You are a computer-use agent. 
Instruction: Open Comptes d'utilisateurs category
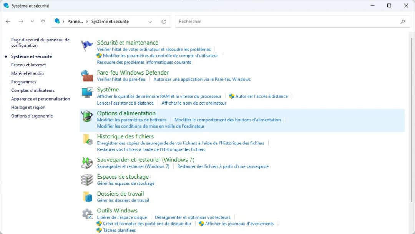point(33,90)
